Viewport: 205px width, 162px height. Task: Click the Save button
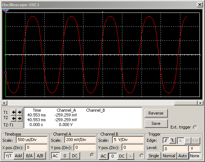pos(156,123)
